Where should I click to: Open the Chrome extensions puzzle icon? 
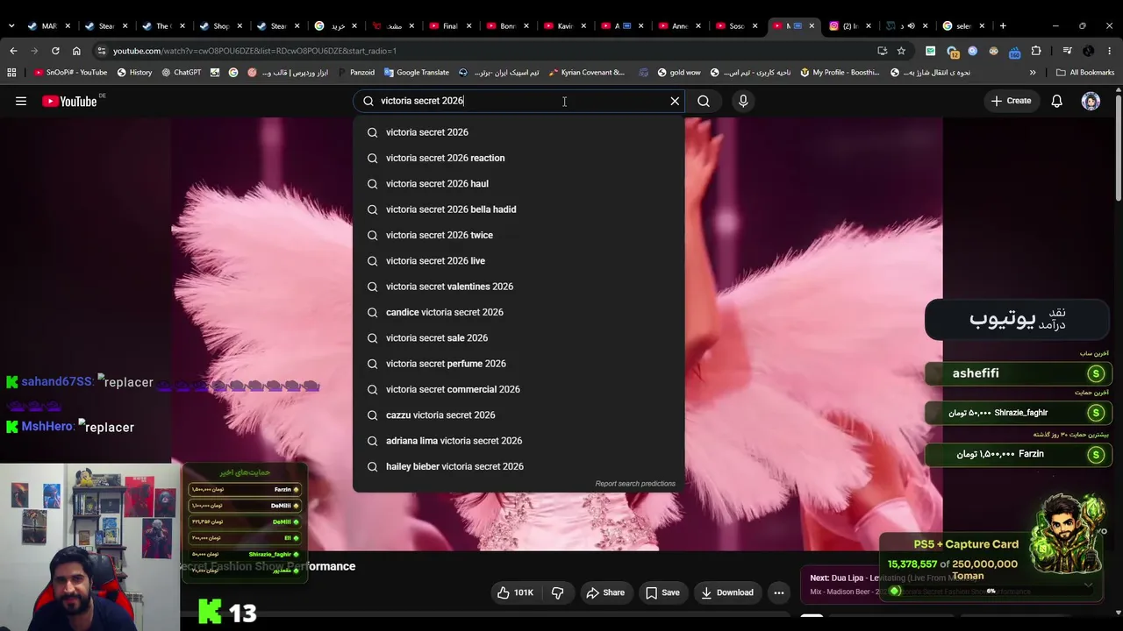(1036, 51)
